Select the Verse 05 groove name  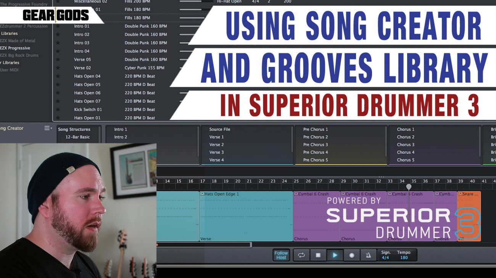tap(82, 60)
